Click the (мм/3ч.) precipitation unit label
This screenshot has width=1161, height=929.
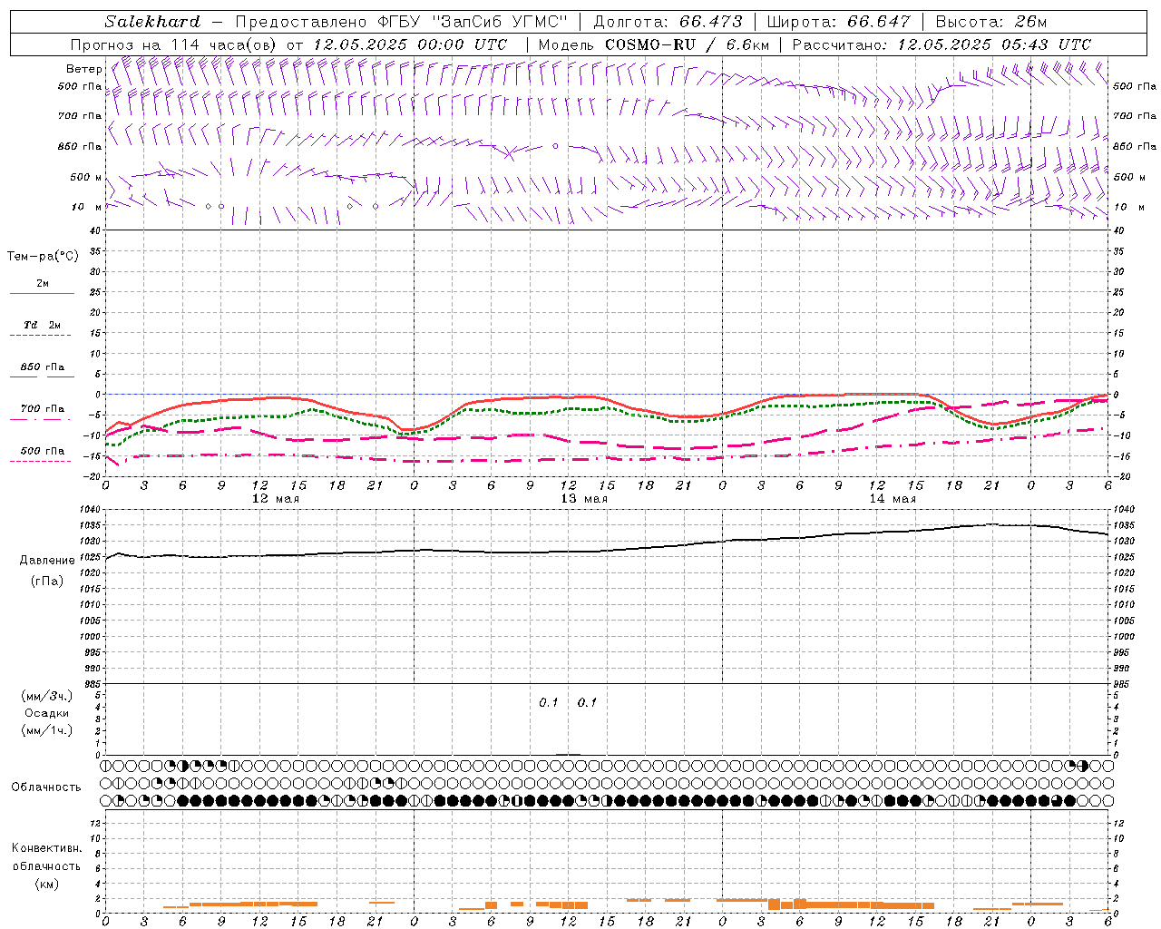coord(47,696)
